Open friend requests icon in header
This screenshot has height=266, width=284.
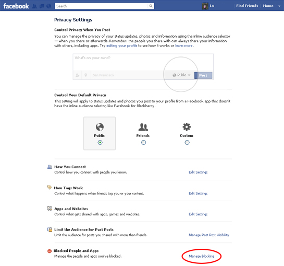34,6
